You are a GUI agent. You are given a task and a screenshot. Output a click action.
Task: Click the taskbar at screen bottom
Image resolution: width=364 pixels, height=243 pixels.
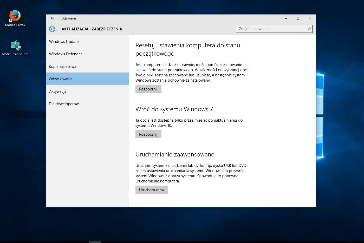(182, 242)
